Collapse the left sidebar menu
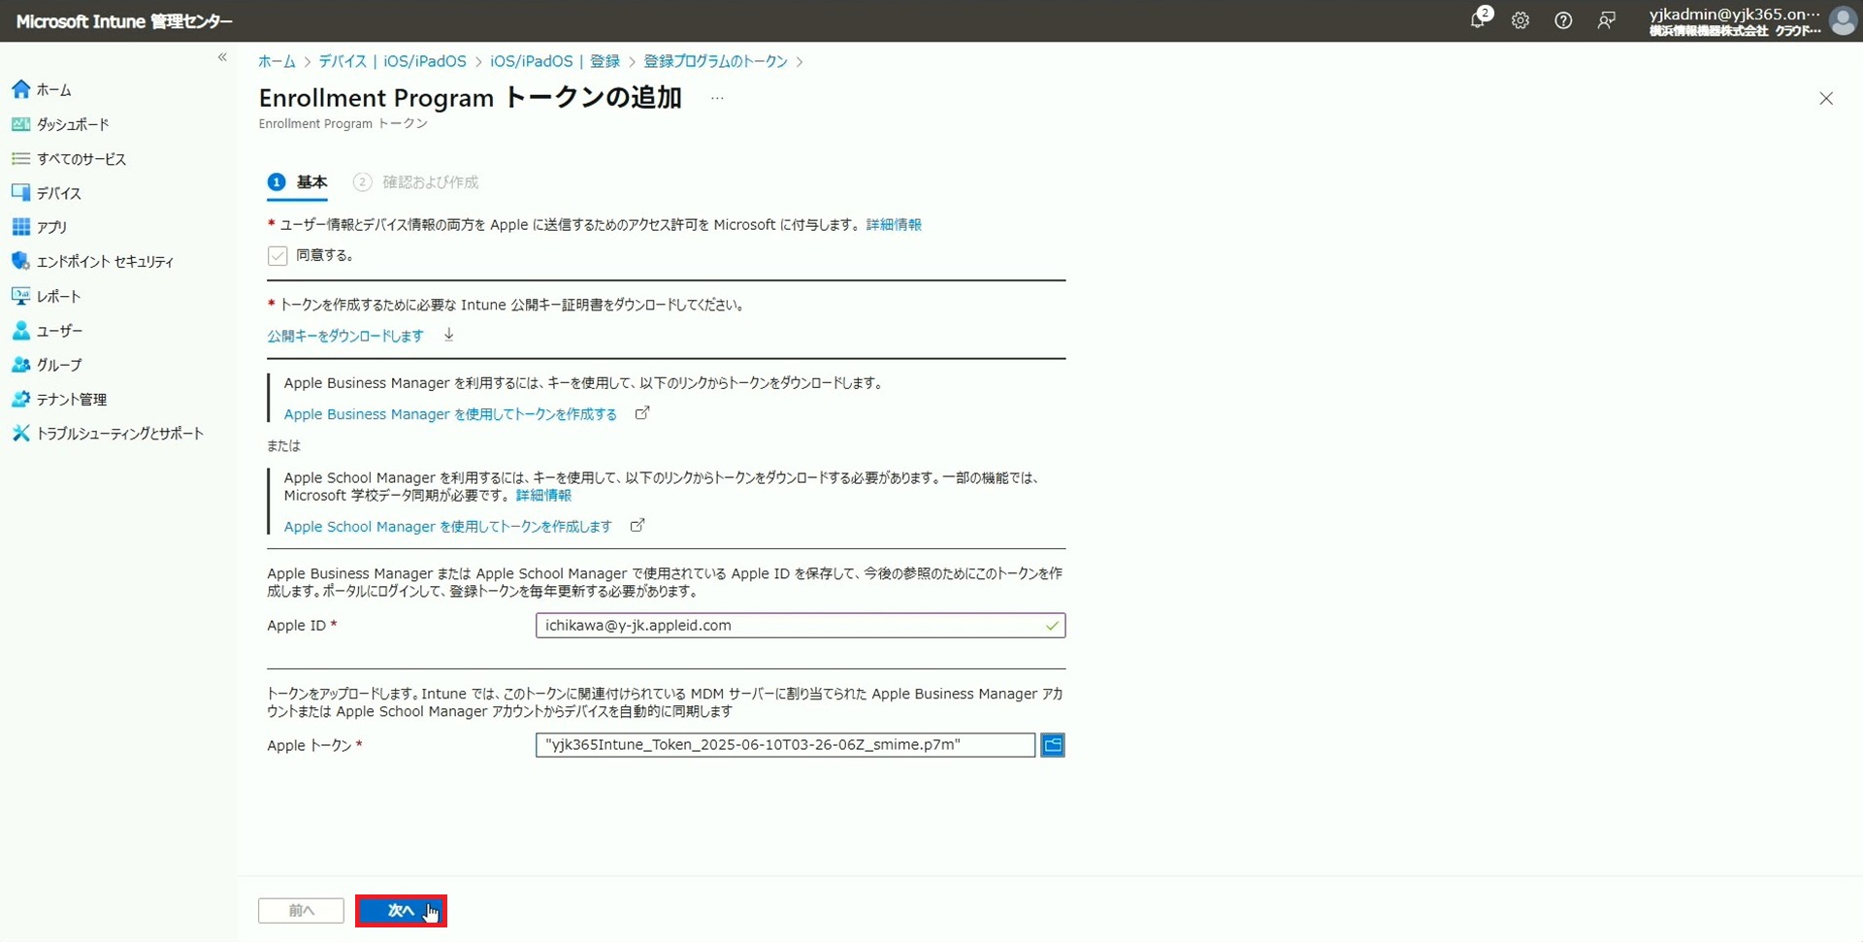 [222, 57]
